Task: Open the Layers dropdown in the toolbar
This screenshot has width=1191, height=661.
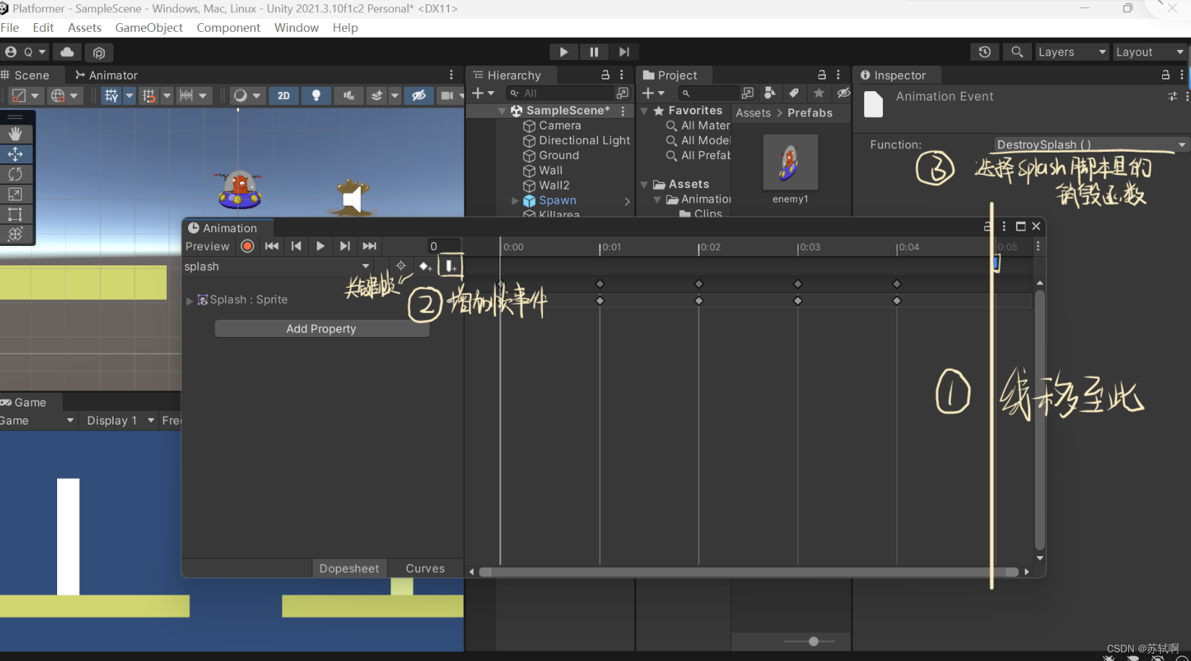Action: click(1071, 52)
